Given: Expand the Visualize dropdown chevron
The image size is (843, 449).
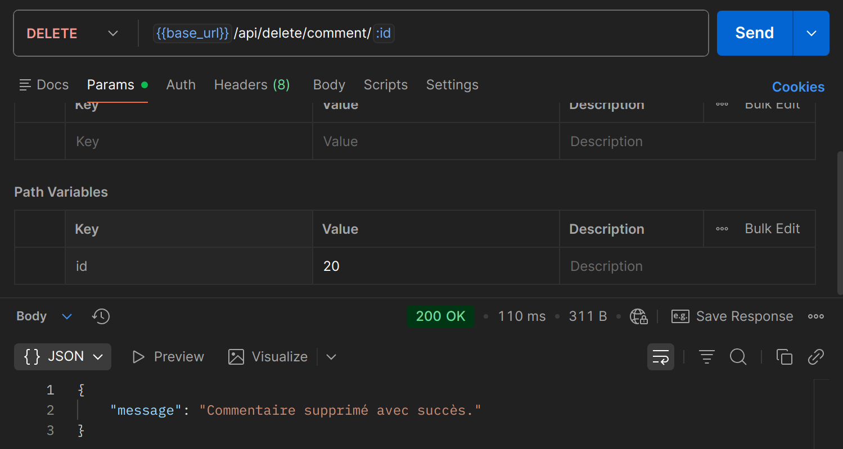Looking at the screenshot, I should point(331,357).
